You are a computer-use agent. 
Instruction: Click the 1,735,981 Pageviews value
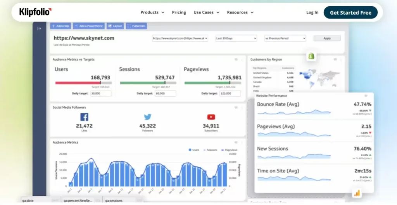tap(230, 77)
